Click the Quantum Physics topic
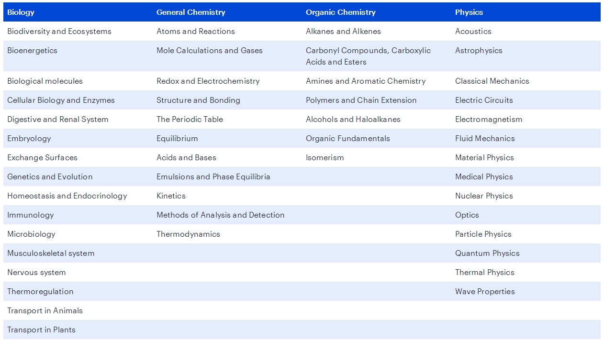Image resolution: width=604 pixels, height=341 pixels. tap(487, 253)
